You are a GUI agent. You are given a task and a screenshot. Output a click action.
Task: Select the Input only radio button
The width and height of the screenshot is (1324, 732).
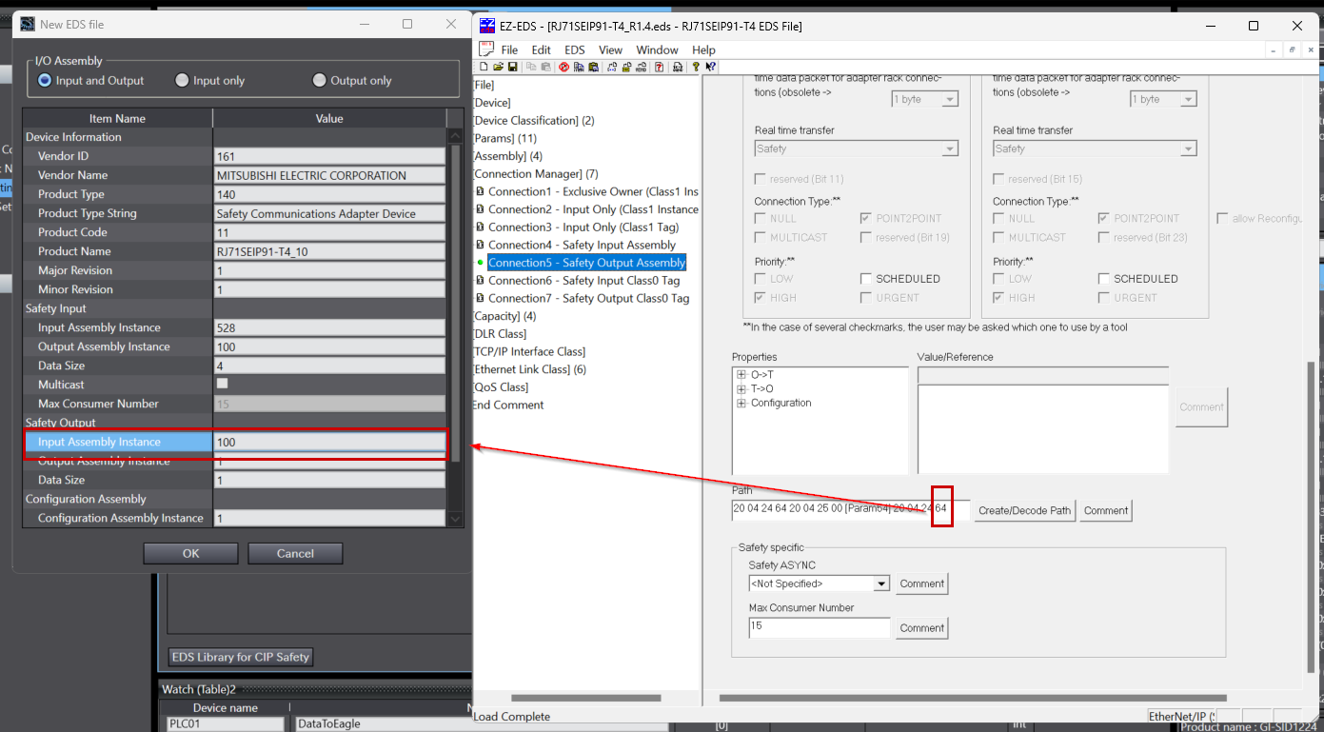(182, 81)
